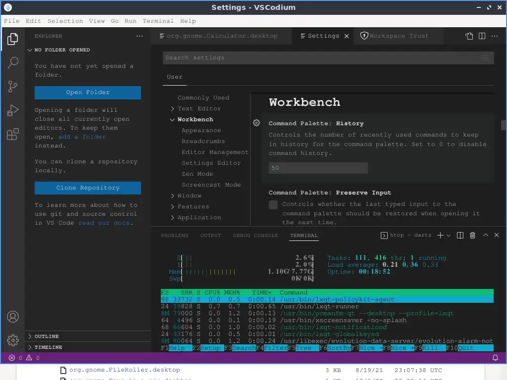Click the Clone Repository button
Image resolution: width=507 pixels, height=380 pixels.
[88, 188]
